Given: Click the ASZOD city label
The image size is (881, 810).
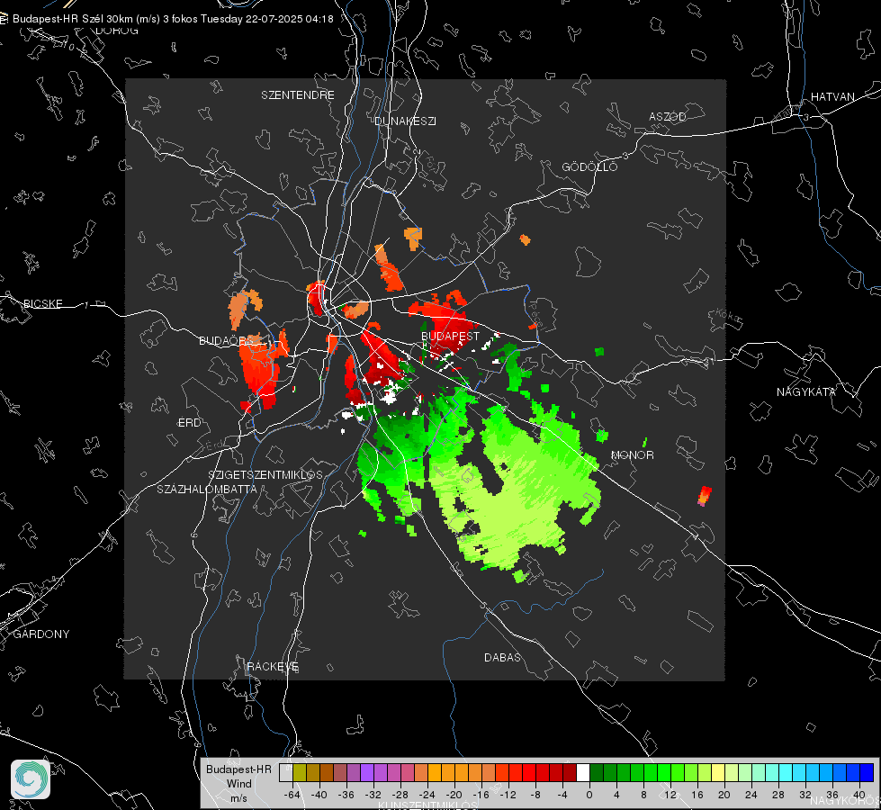Looking at the screenshot, I should tap(668, 116).
